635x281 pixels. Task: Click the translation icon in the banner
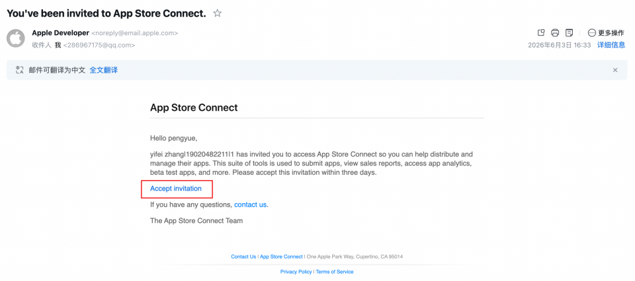(x=19, y=70)
